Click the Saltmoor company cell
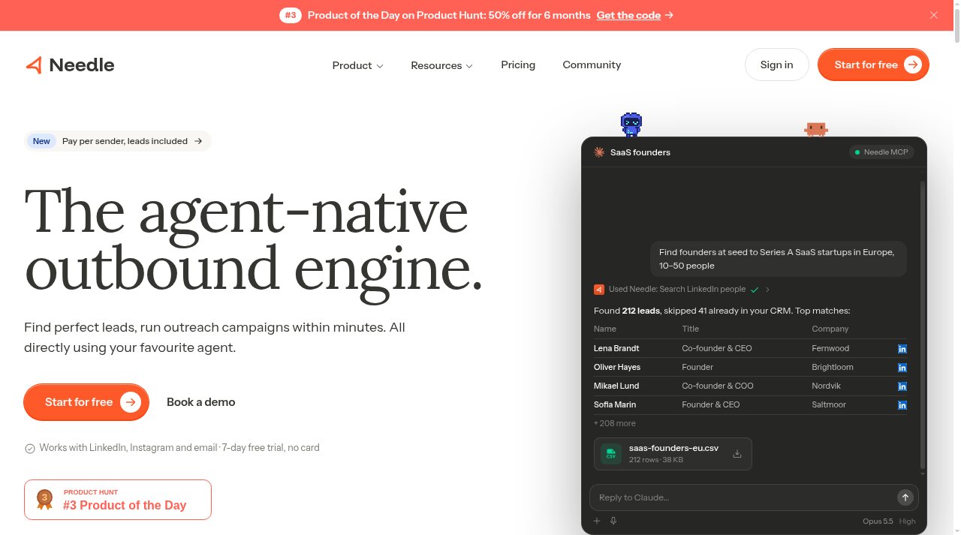961x535 pixels. pyautogui.click(x=829, y=404)
